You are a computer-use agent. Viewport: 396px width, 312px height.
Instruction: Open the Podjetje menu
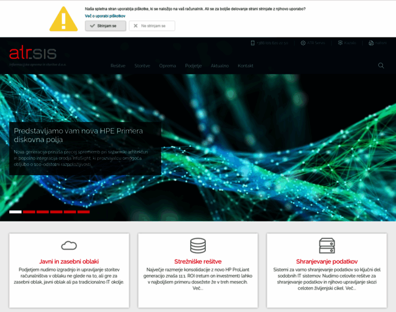(193, 66)
